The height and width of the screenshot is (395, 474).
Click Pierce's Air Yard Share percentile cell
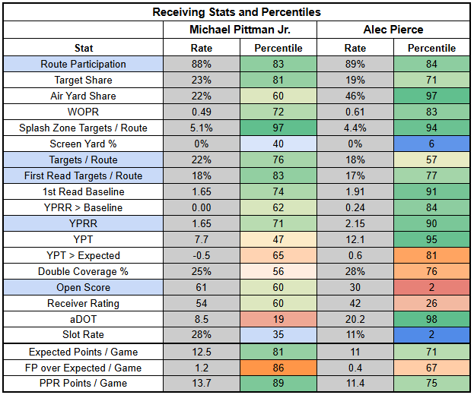click(x=431, y=96)
